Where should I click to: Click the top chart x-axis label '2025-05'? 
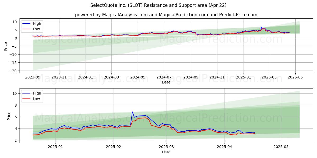[295, 77]
